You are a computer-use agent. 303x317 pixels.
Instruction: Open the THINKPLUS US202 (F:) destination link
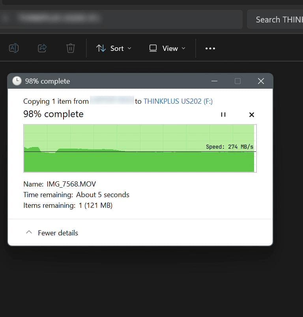[x=178, y=101]
